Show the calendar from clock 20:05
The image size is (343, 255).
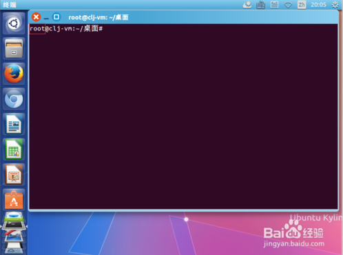pyautogui.click(x=318, y=5)
